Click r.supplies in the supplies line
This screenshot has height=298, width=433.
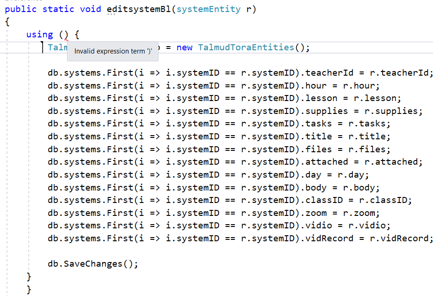pos(391,111)
